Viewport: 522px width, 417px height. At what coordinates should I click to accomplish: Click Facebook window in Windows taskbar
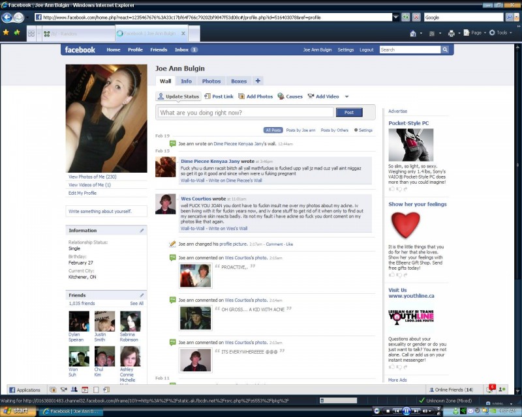[x=71, y=411]
